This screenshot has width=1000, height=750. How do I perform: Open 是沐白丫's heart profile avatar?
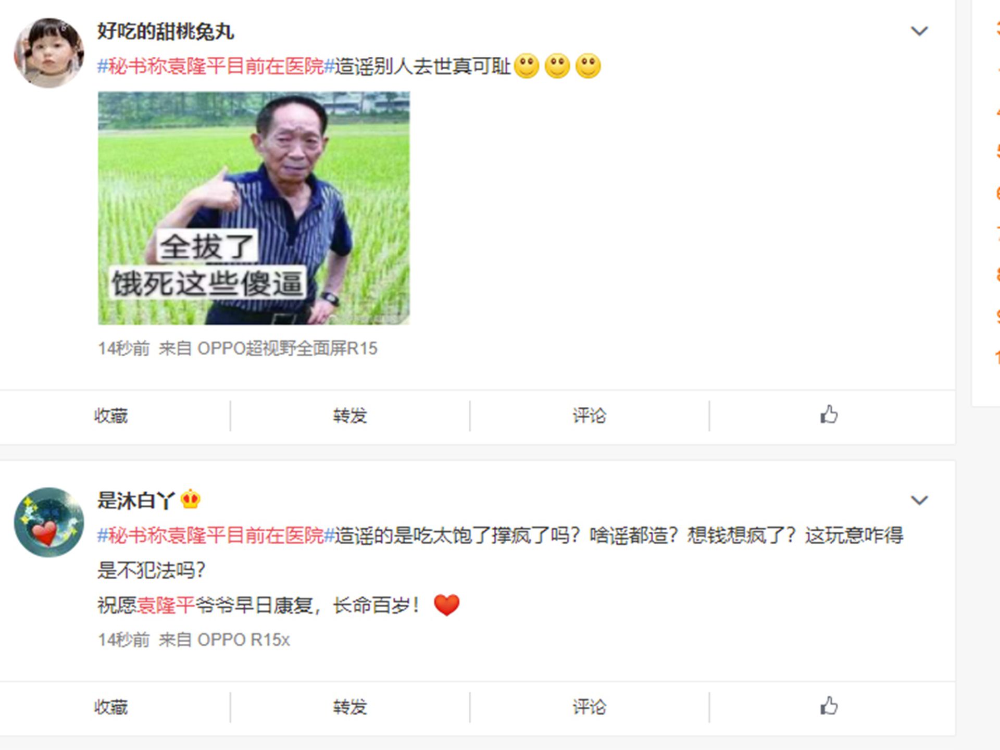(x=49, y=522)
